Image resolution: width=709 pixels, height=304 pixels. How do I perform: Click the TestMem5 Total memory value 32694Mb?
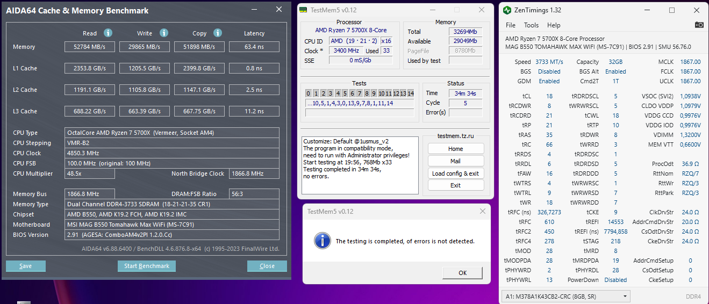pos(465,32)
